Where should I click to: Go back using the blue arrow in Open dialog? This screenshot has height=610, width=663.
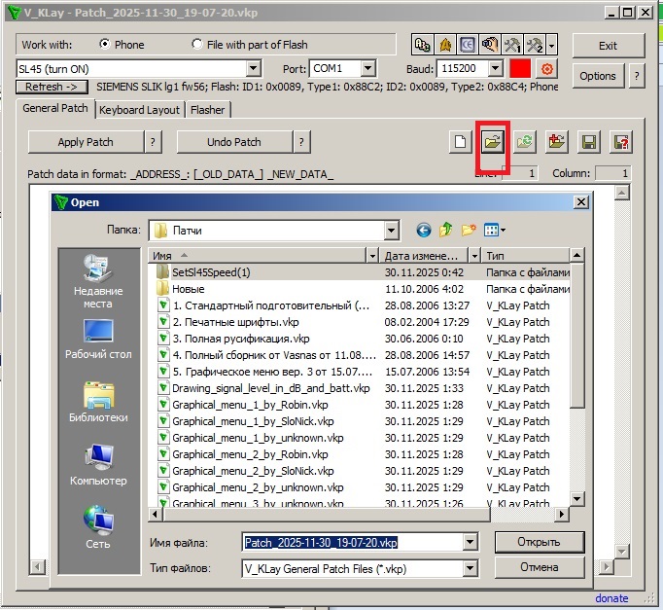tap(423, 231)
